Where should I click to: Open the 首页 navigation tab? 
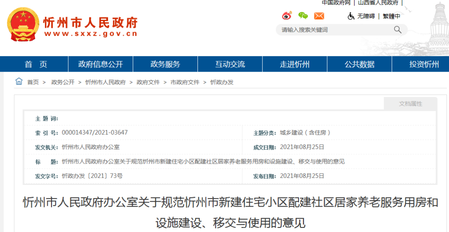pyautogui.click(x=36, y=64)
